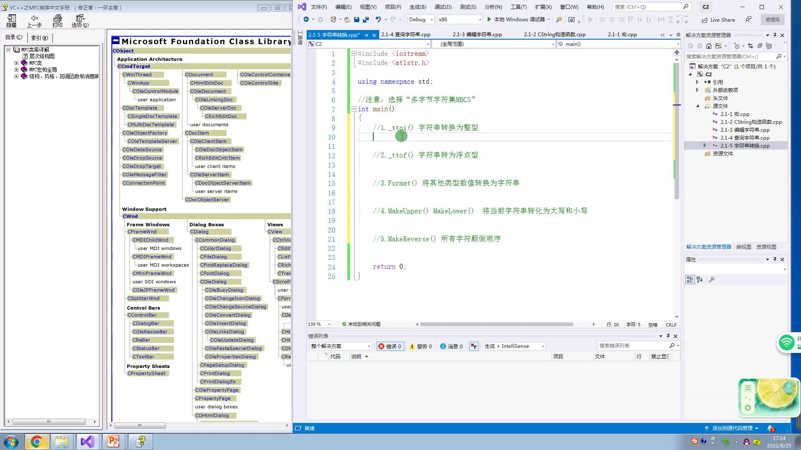Expand the references node in Solution Explorer

tap(697, 82)
